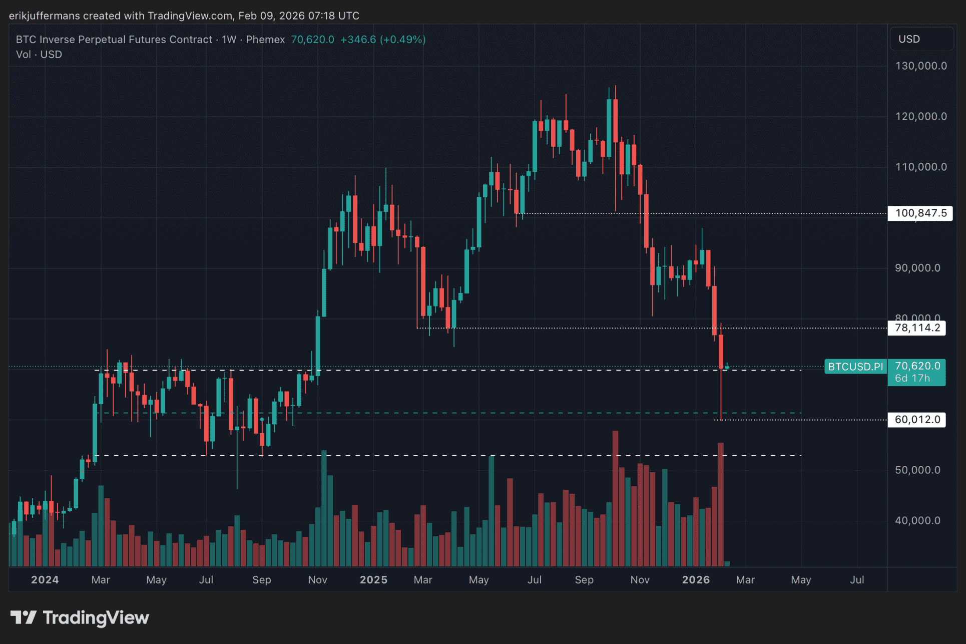This screenshot has width=966, height=644.
Task: Click the TradingView logo icon
Action: point(23,617)
